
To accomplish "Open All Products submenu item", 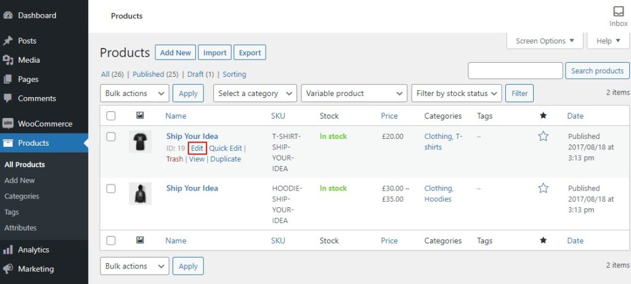I will click(x=25, y=164).
